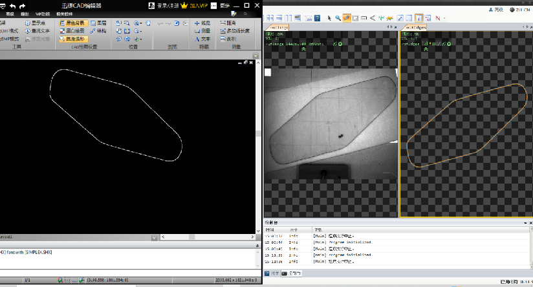
Task: Collapse the outImage overlay info chevron
Action: click(x=303, y=50)
